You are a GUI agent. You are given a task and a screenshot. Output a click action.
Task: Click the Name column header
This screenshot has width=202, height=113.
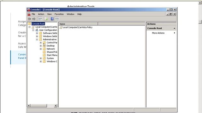tap(78, 24)
